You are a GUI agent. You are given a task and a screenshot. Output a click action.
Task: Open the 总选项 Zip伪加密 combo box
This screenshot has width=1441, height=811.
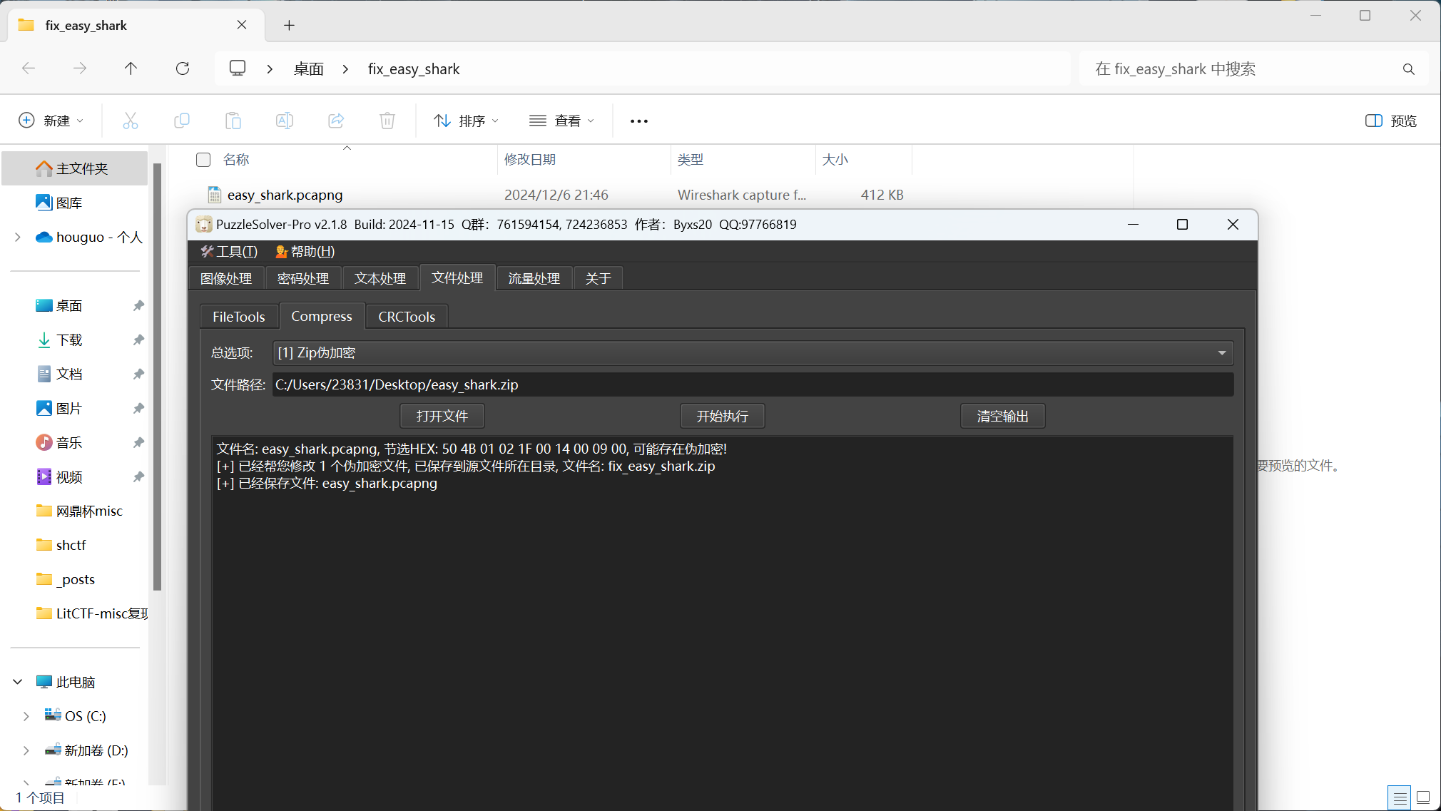(x=753, y=352)
